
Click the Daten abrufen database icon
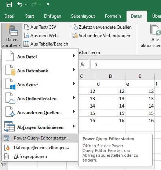[12, 30]
